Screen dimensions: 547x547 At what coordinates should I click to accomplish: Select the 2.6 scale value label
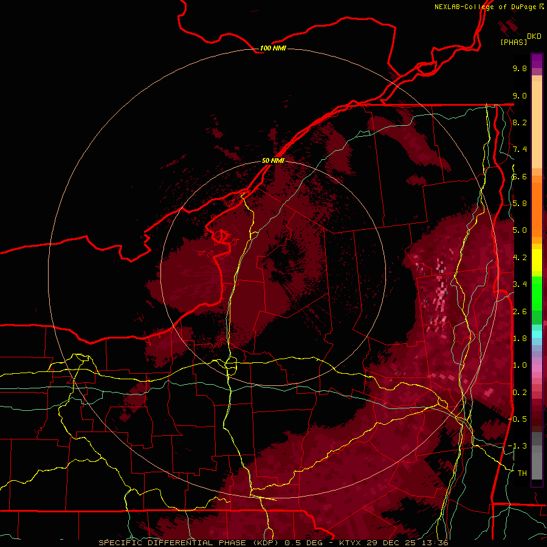[x=520, y=311]
